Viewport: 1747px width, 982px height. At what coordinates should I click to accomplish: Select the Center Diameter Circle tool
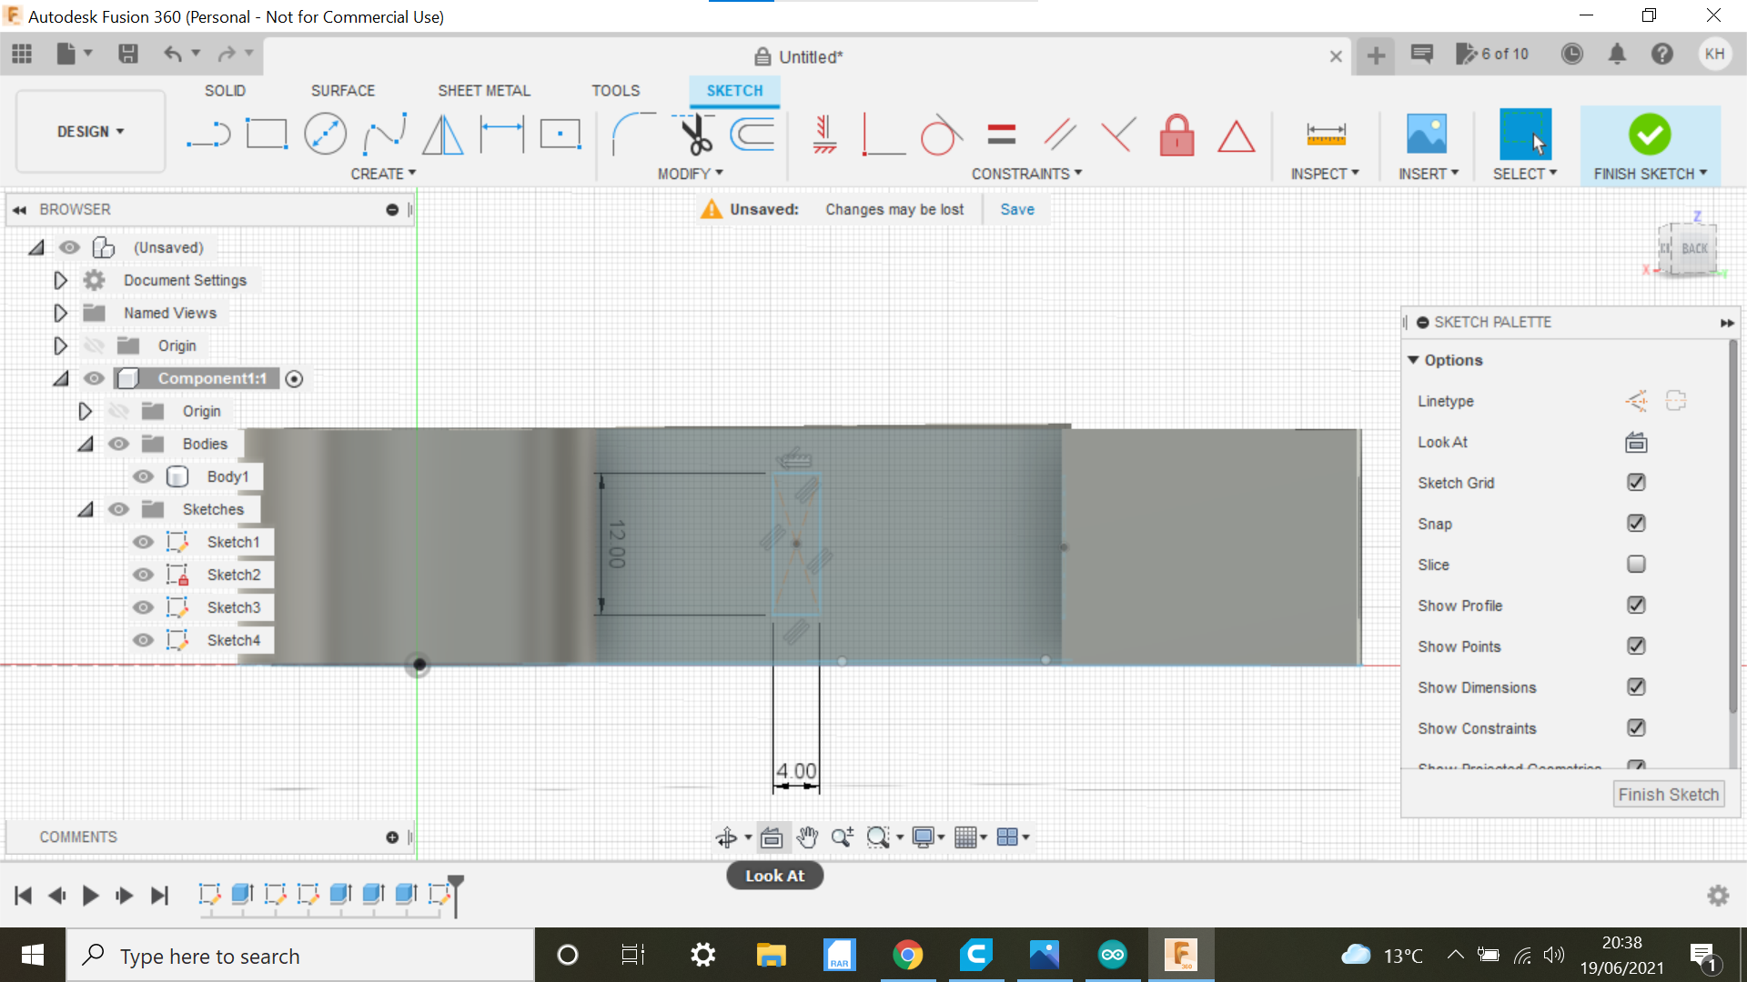pos(325,135)
